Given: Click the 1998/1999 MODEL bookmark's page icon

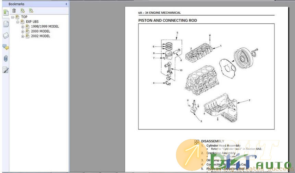Looking at the screenshot, I should coord(27,26).
